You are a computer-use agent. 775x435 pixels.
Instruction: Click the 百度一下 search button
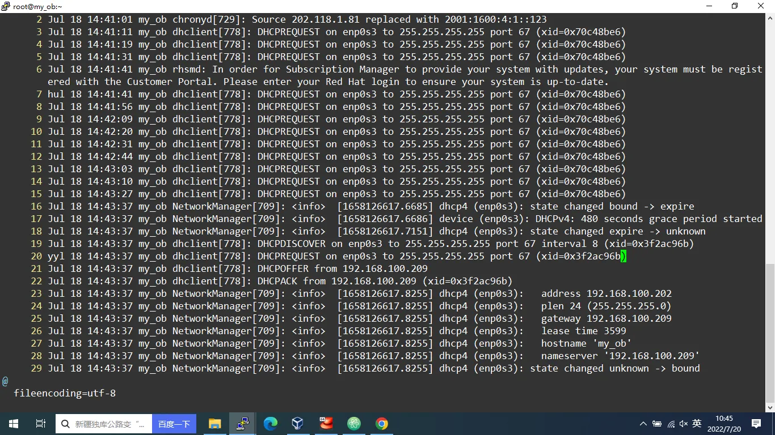click(x=174, y=424)
